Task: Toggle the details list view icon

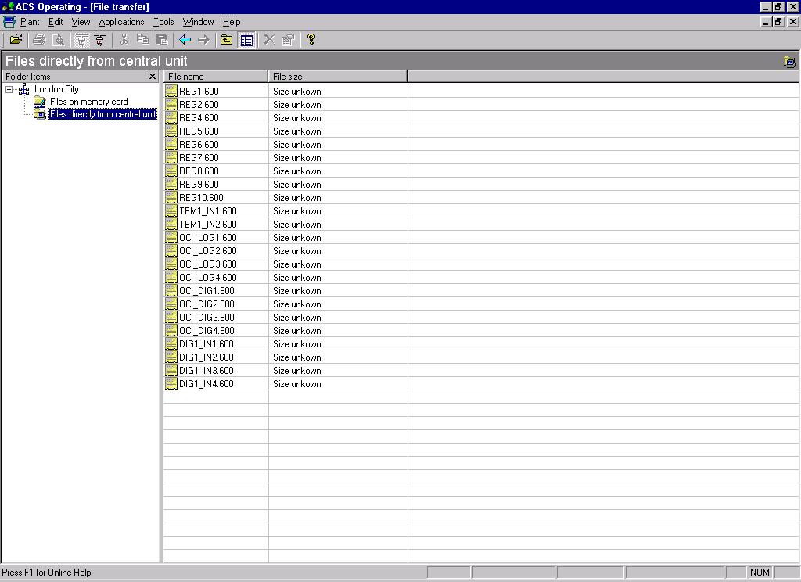Action: 246,39
